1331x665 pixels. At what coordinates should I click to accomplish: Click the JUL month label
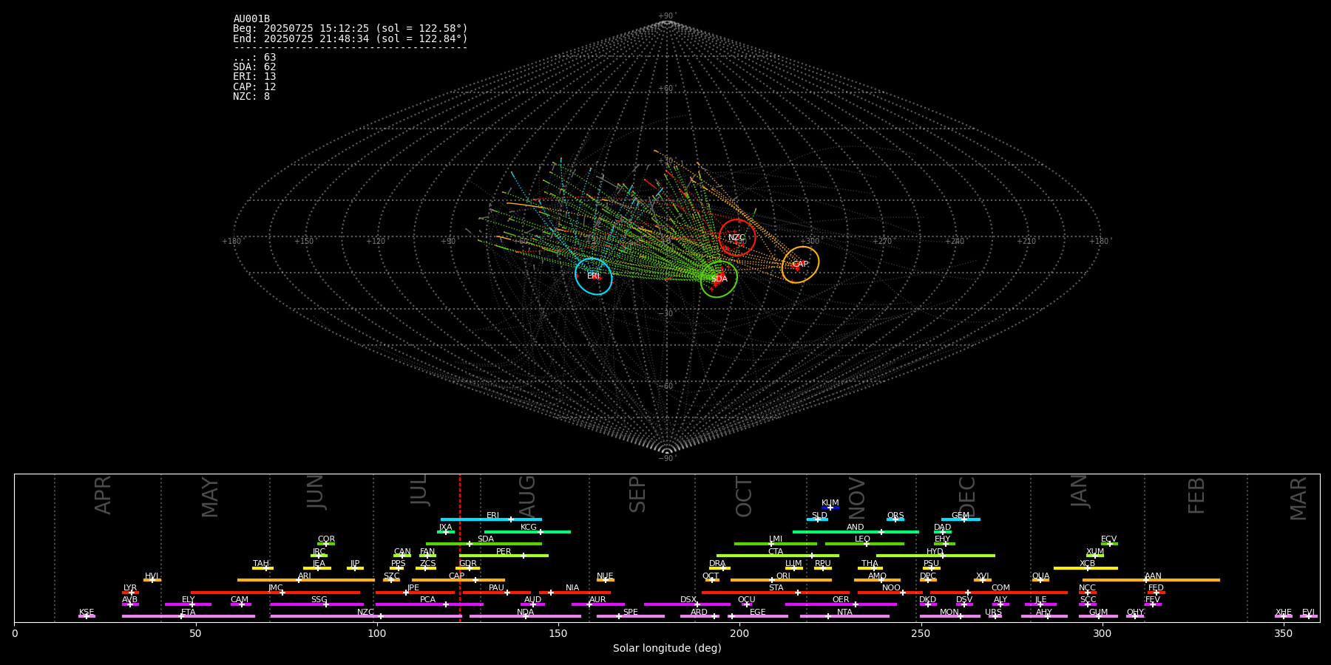pyautogui.click(x=419, y=490)
